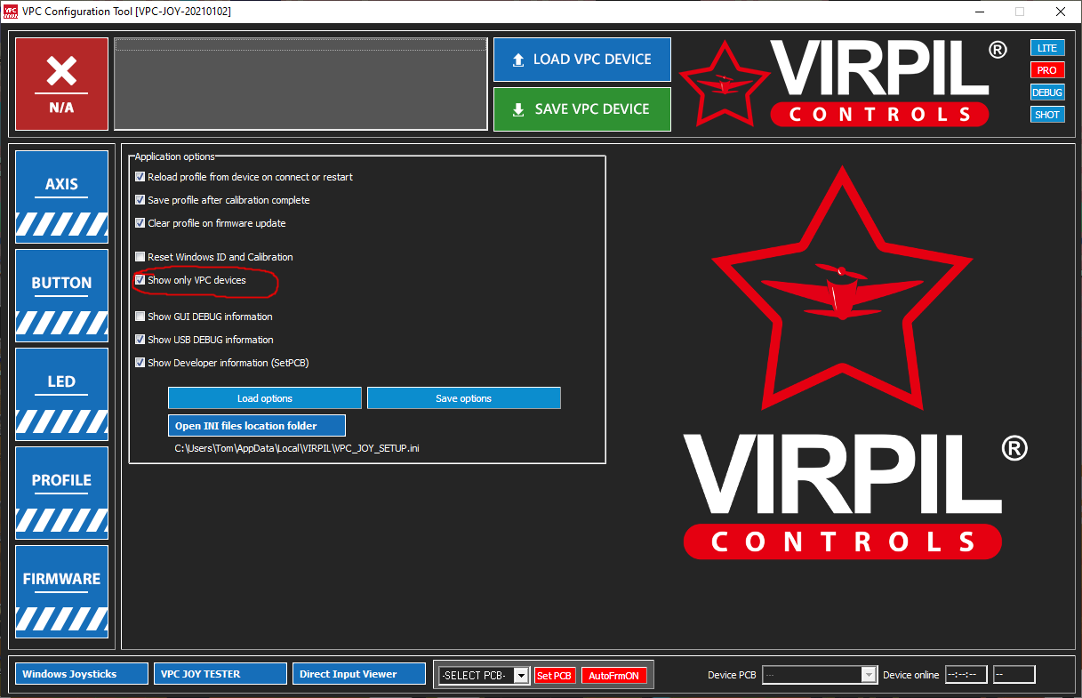Open the SELECT PCB dropdown
This screenshot has height=698, width=1082.
tap(485, 676)
